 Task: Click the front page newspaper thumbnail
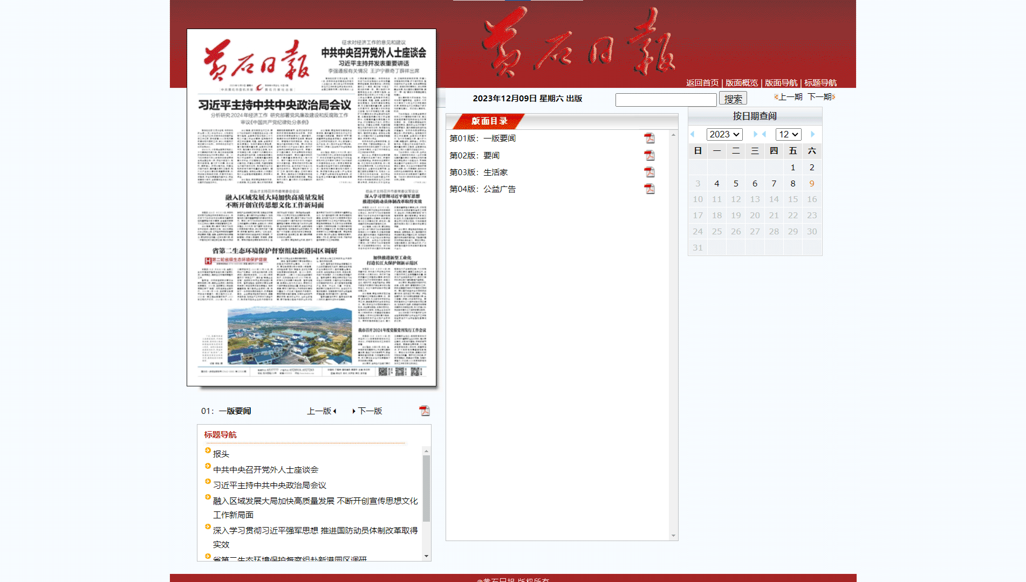311,207
